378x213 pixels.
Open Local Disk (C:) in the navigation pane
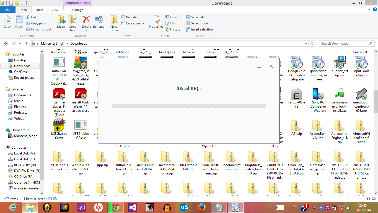point(24,159)
